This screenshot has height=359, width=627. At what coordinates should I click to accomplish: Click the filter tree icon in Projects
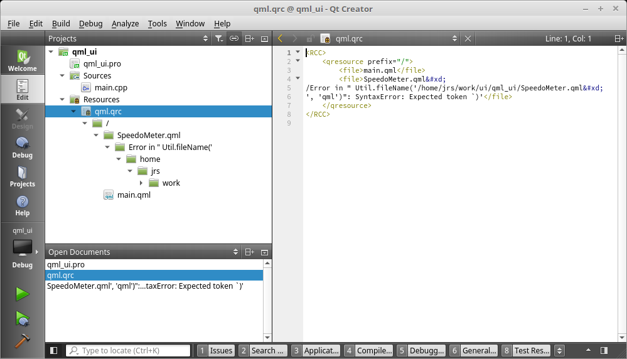tap(218, 38)
